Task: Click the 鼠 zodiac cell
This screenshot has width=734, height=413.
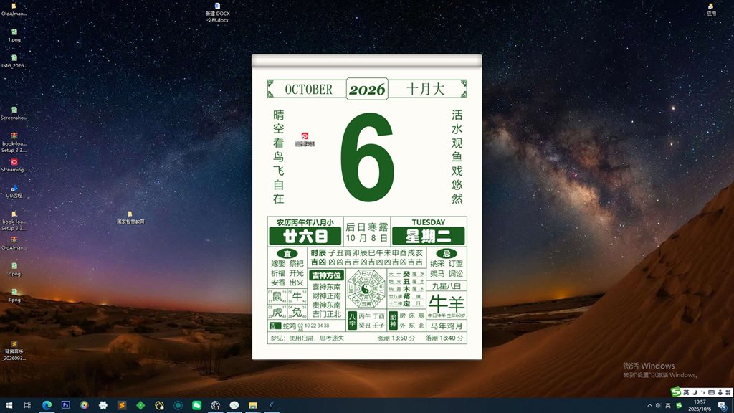Action: click(277, 296)
